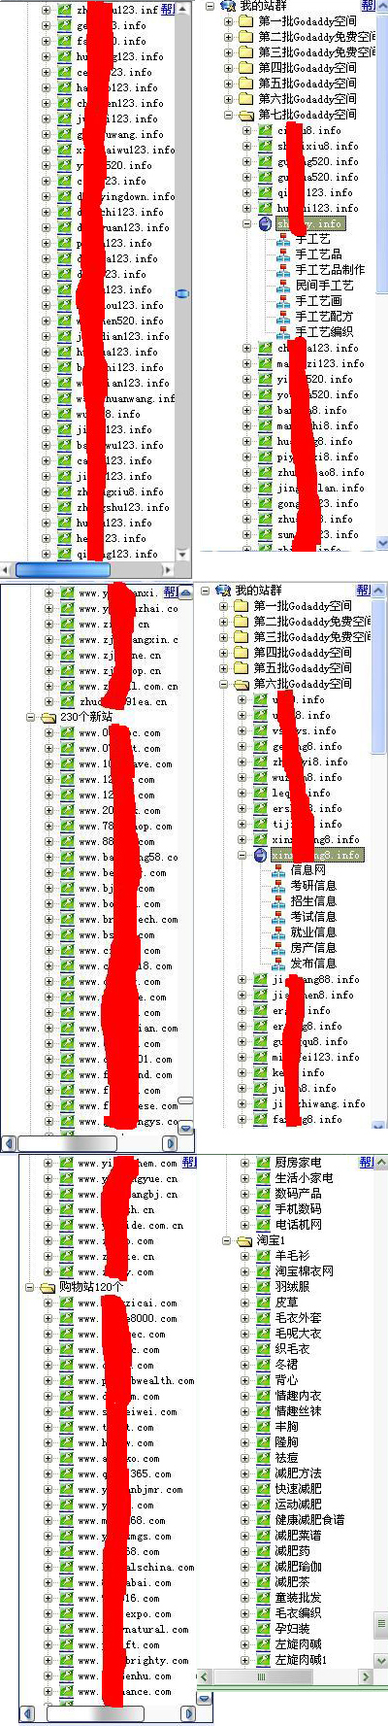Click the green site icon beside 羊毛衫
Screen dimensions: 388x1726
(x=264, y=1256)
